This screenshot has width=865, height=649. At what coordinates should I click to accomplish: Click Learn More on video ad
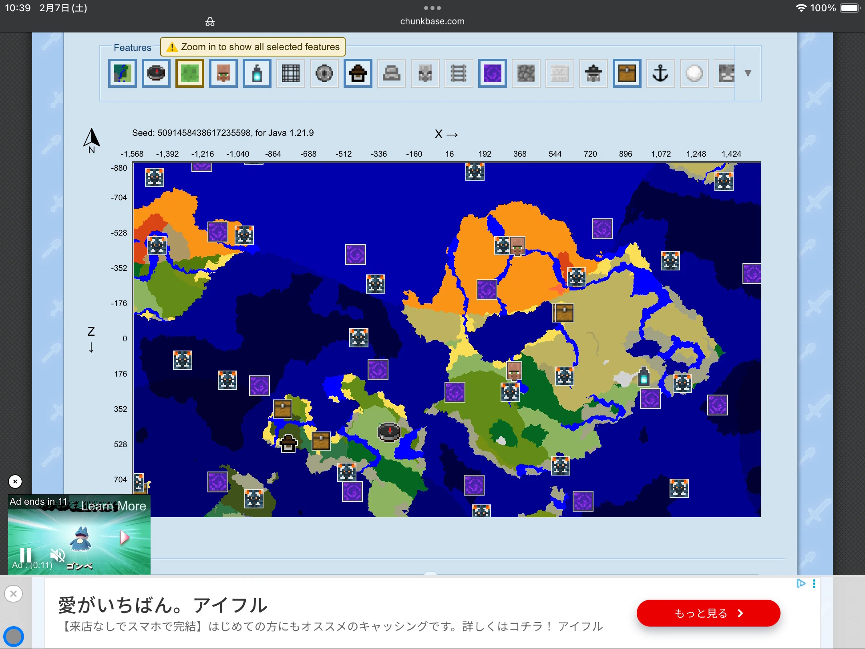coord(113,506)
